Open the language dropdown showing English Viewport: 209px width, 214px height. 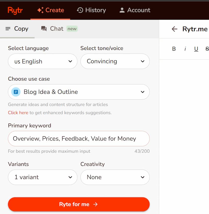coord(43,61)
